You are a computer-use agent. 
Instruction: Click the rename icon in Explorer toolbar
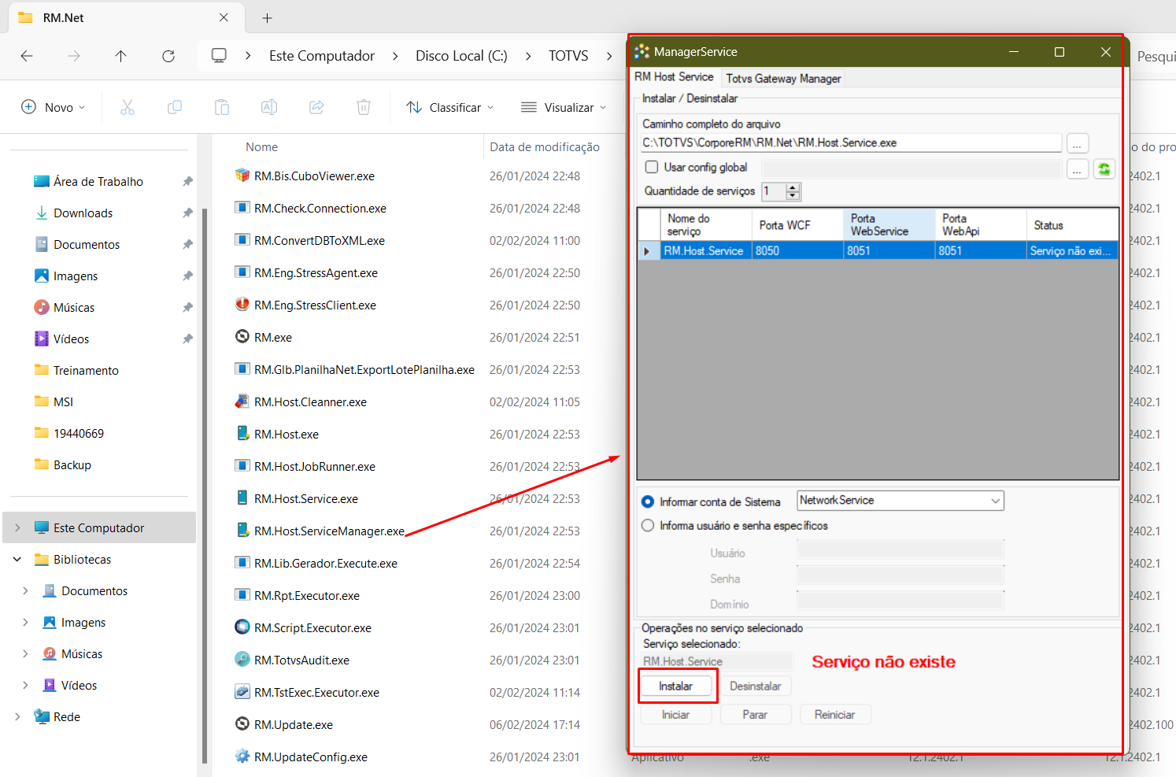click(269, 107)
